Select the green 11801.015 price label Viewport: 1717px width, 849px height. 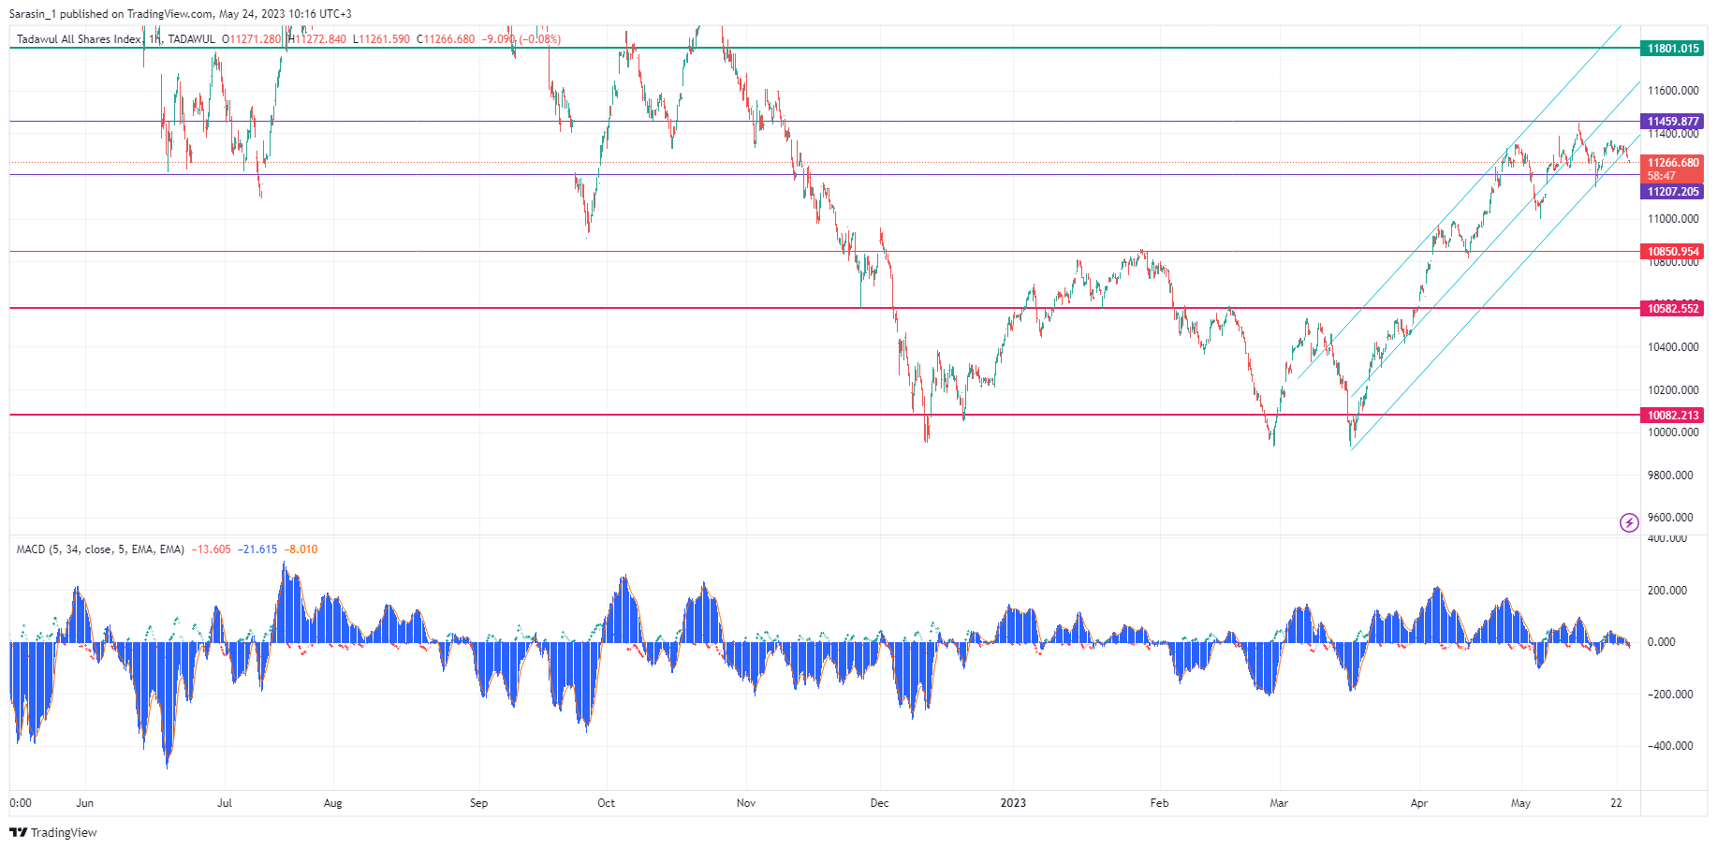pyautogui.click(x=1673, y=49)
